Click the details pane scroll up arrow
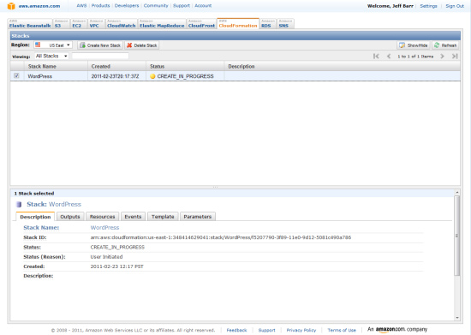 tap(457, 192)
